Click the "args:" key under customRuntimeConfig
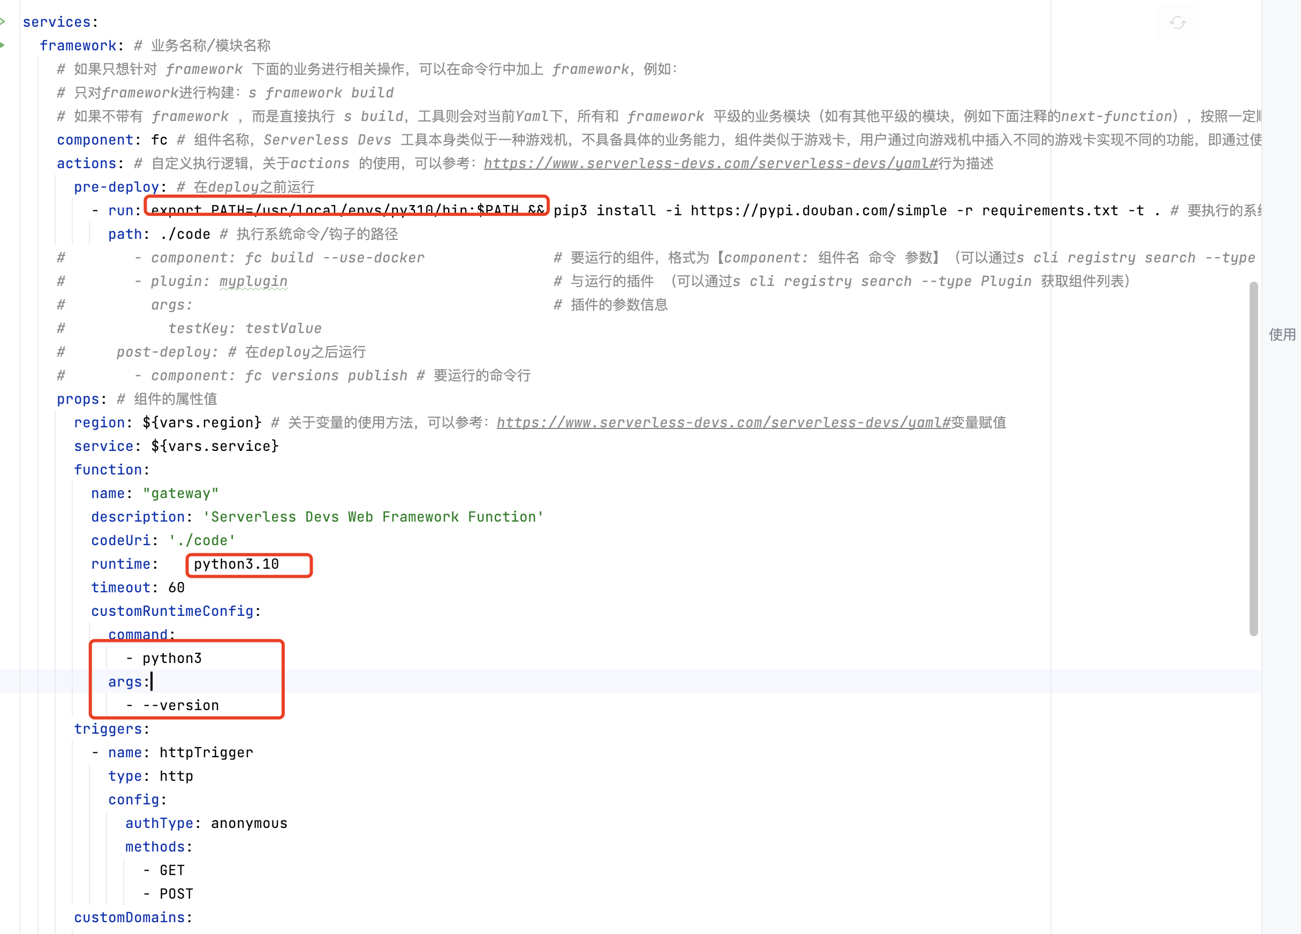Screen dimensions: 1301x934 click(128, 682)
